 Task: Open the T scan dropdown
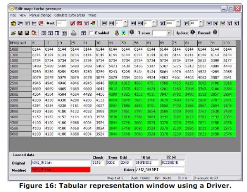(168, 33)
